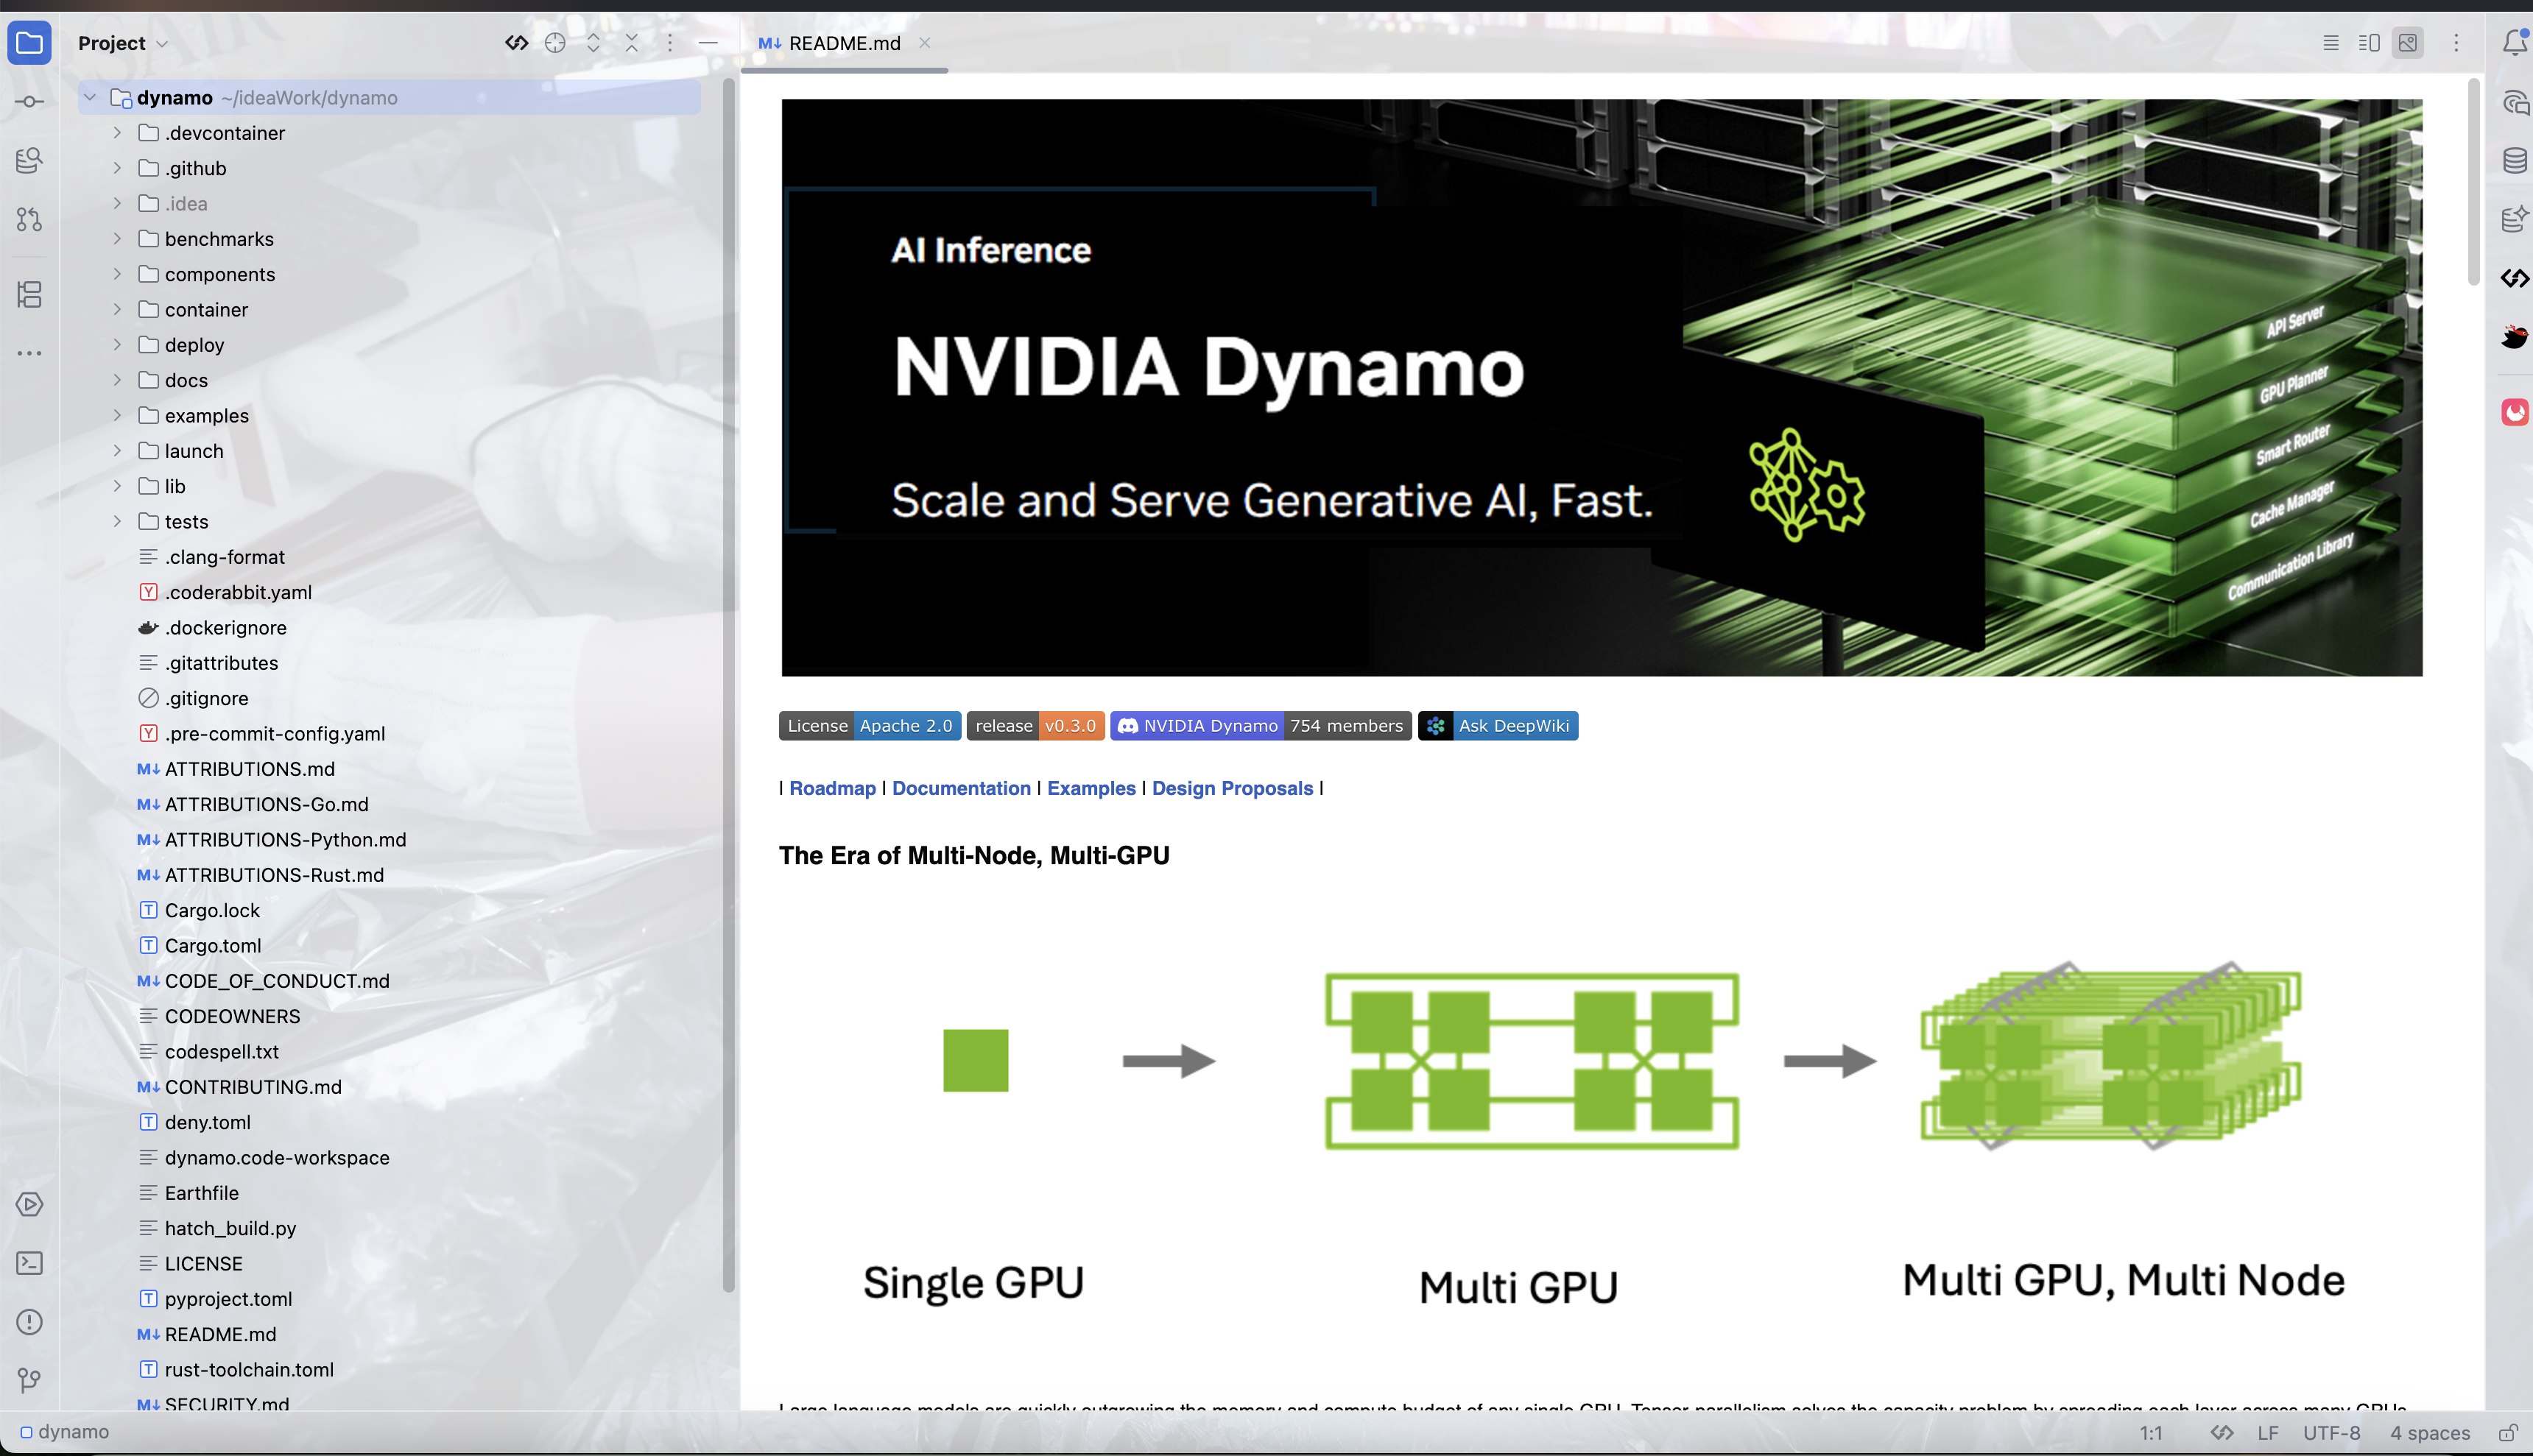Open the Commit tool window icon
Screen dimensions: 2533x1456
click(29, 100)
